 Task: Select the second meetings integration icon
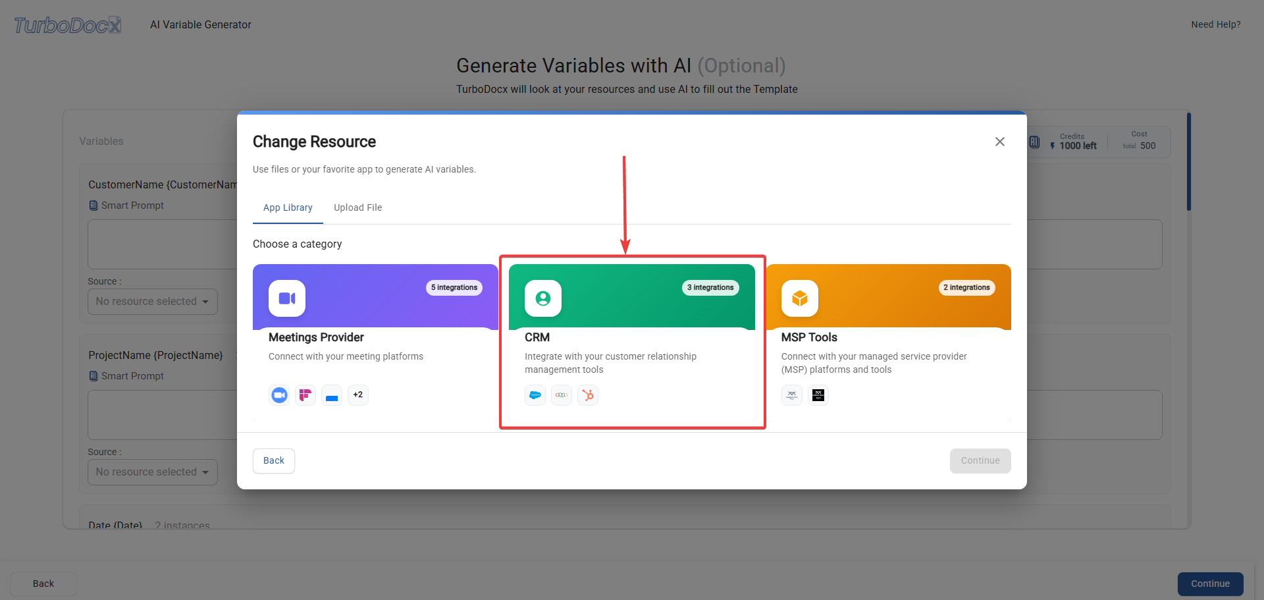[305, 395]
